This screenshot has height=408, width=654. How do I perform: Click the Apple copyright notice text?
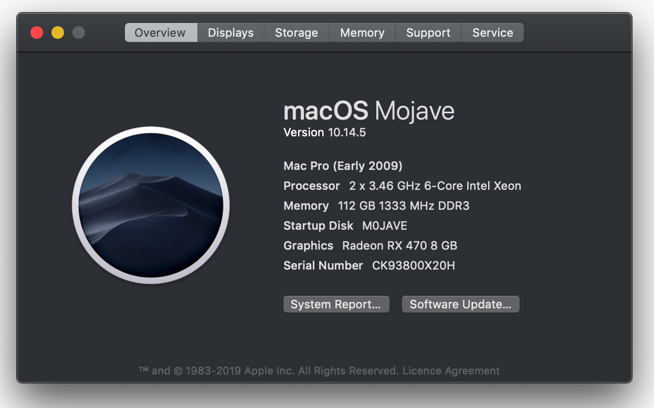click(269, 371)
